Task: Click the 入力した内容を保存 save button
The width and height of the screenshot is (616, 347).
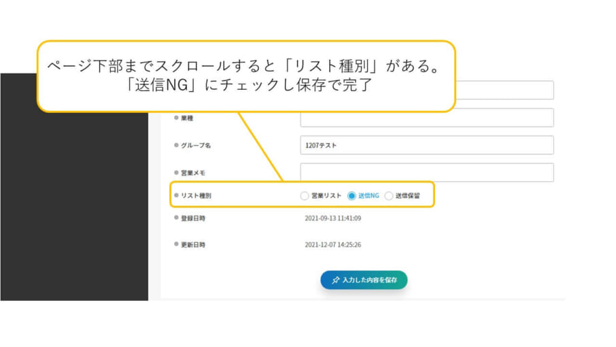Action: 364,280
